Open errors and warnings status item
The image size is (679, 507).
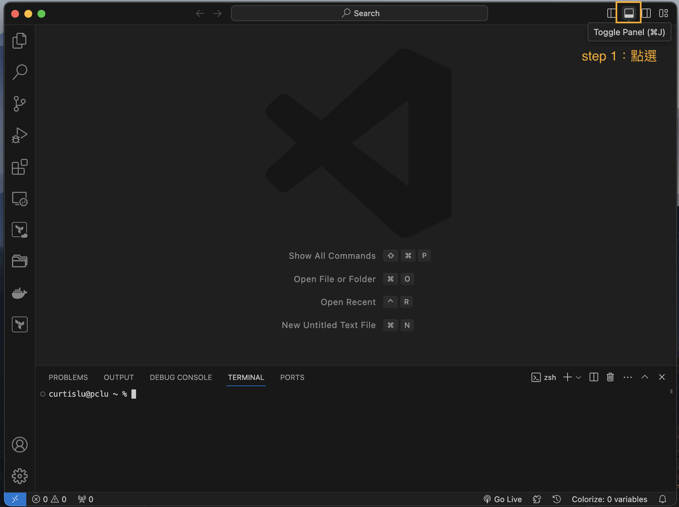click(49, 499)
